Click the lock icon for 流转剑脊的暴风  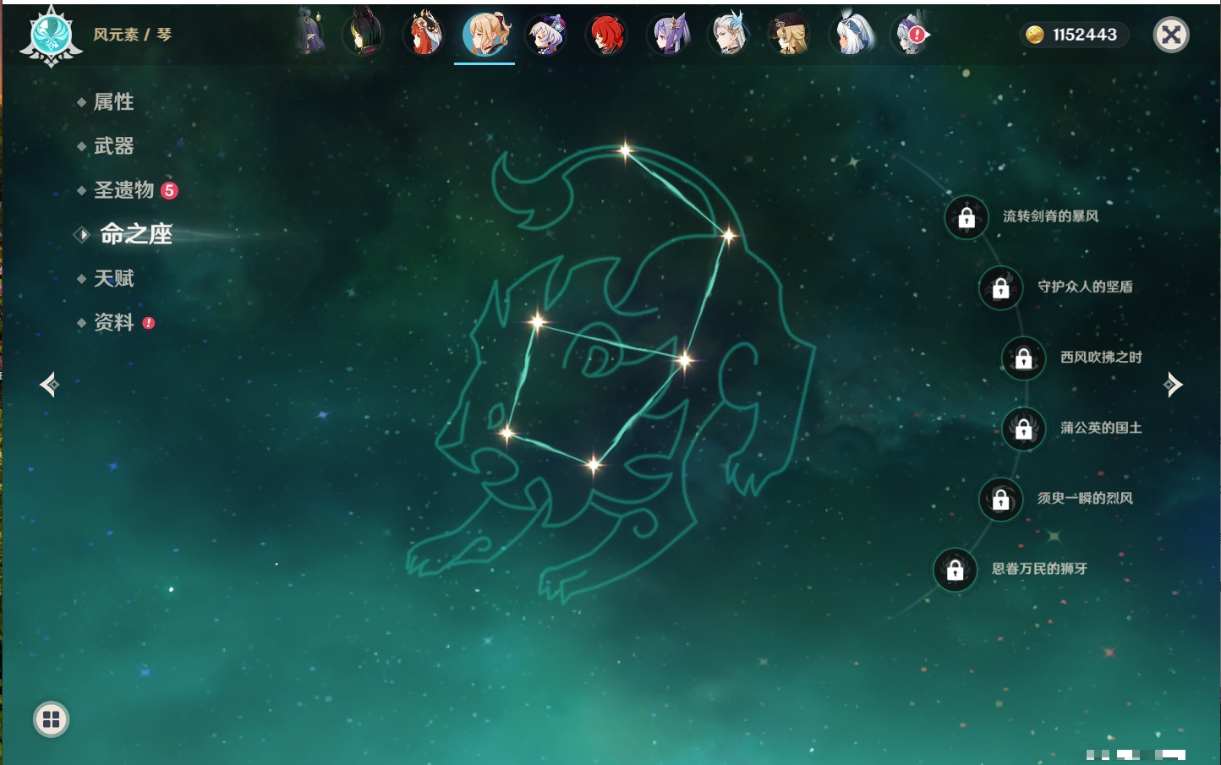tap(966, 218)
